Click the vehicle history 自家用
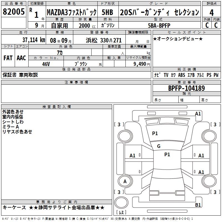The image size is (222, 222). (59, 26)
